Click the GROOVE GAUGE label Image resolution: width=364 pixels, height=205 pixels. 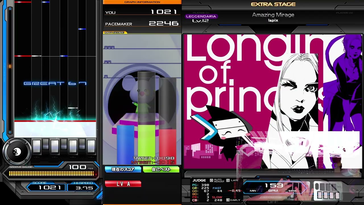(x=21, y=167)
